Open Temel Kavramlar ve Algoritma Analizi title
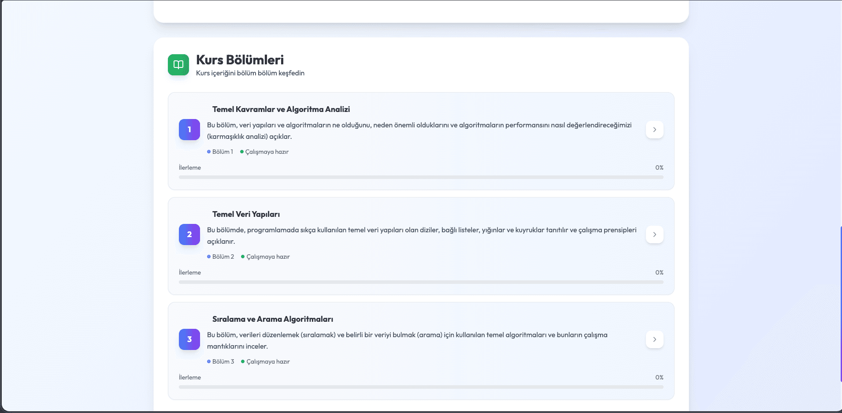 pos(281,109)
